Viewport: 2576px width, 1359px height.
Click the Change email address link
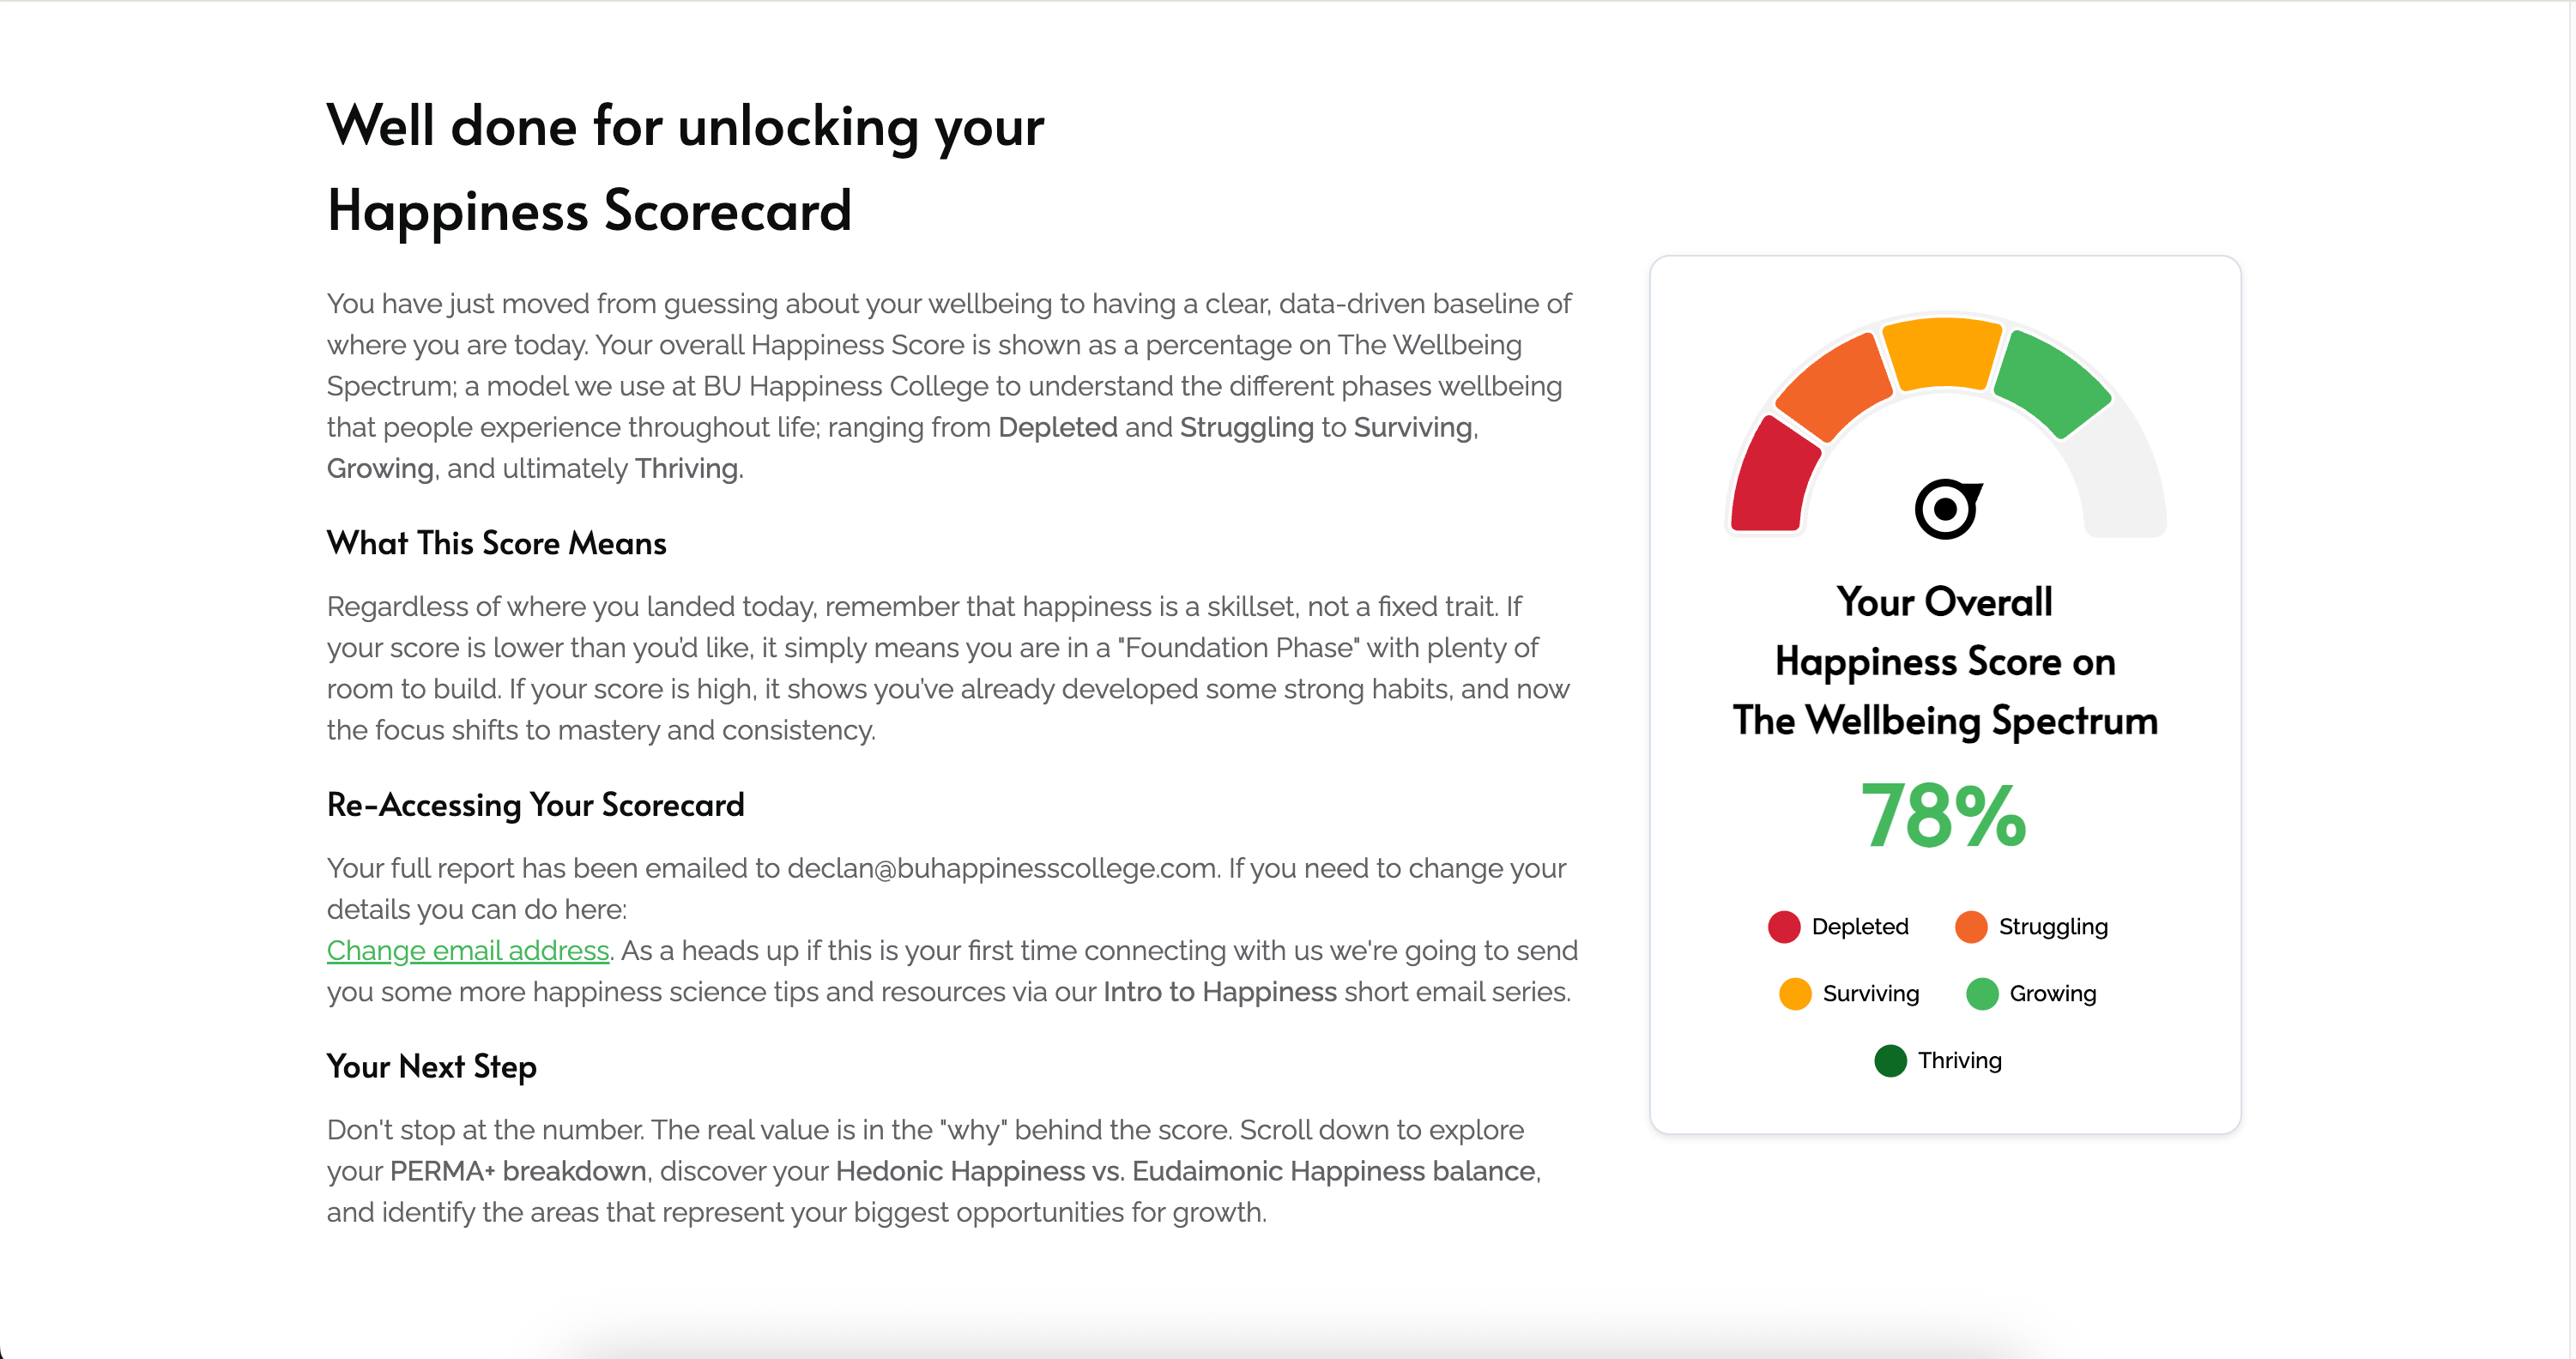coord(468,950)
